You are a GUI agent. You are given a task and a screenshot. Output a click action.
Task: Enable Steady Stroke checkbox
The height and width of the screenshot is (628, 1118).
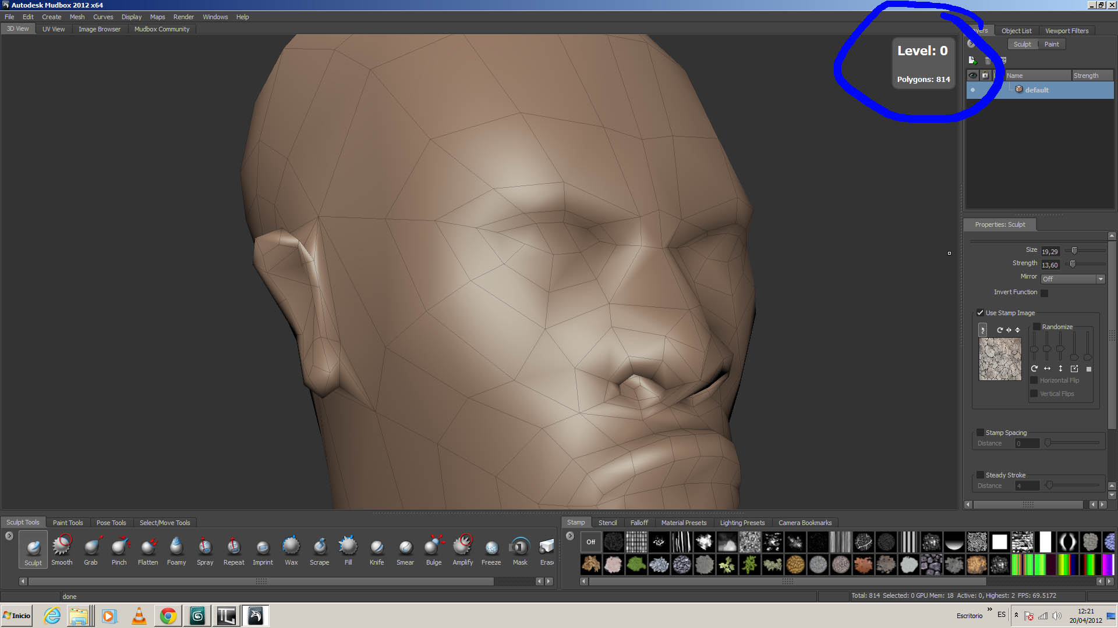pyautogui.click(x=981, y=475)
